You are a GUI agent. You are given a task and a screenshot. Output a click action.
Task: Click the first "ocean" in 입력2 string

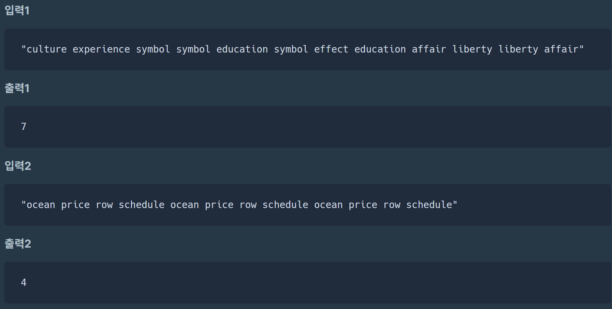point(41,205)
